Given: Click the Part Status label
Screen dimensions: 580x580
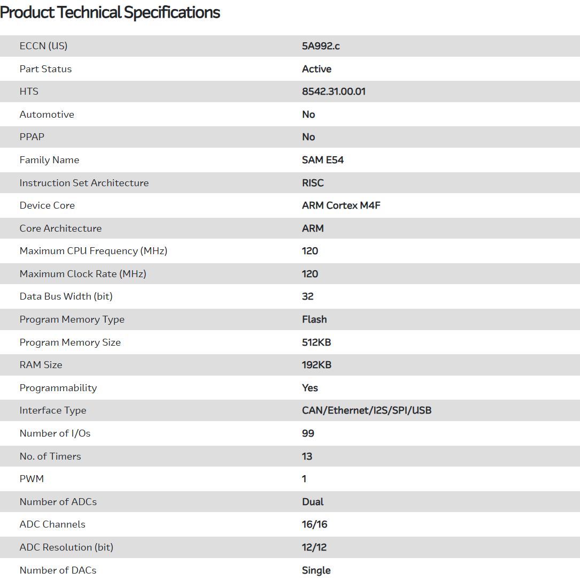Looking at the screenshot, I should point(45,69).
